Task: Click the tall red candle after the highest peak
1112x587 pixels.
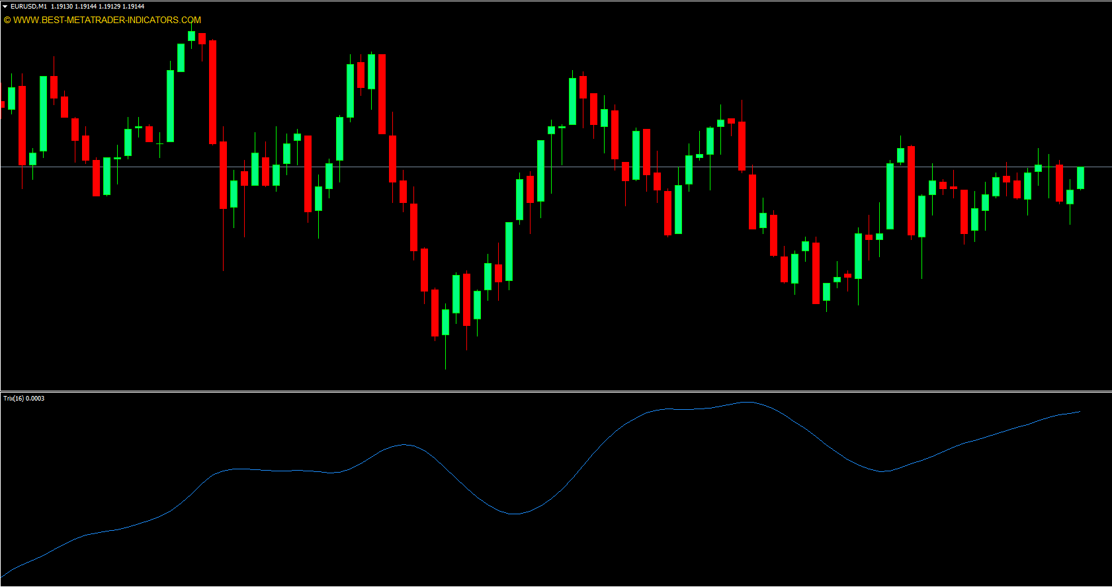Action: click(212, 93)
